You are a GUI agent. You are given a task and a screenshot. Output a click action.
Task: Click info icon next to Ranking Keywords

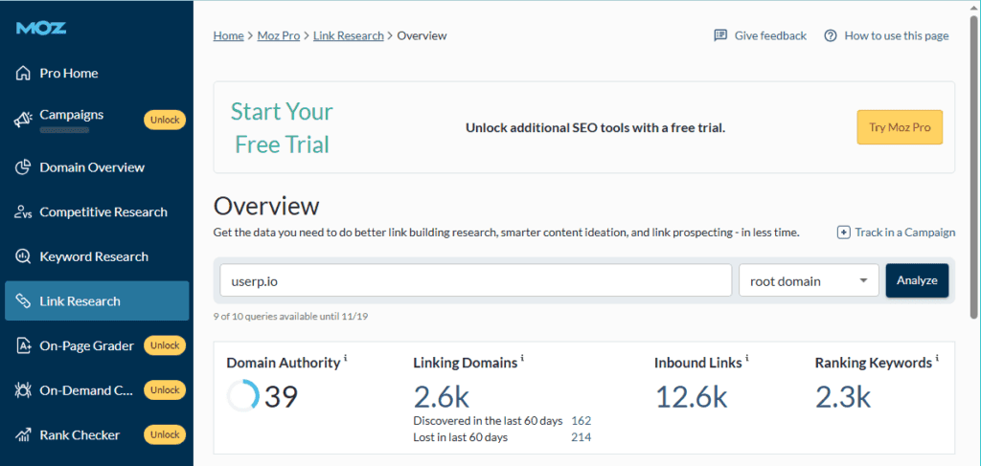937,359
